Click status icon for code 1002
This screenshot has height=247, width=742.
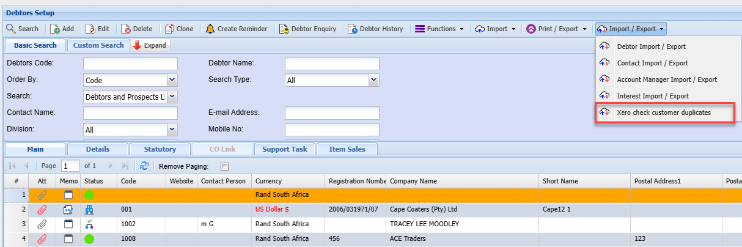[90, 224]
